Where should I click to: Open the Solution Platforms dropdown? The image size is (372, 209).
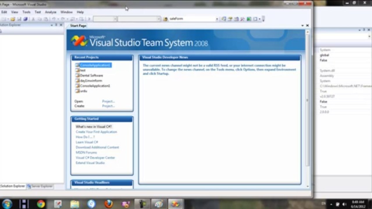[159, 19]
